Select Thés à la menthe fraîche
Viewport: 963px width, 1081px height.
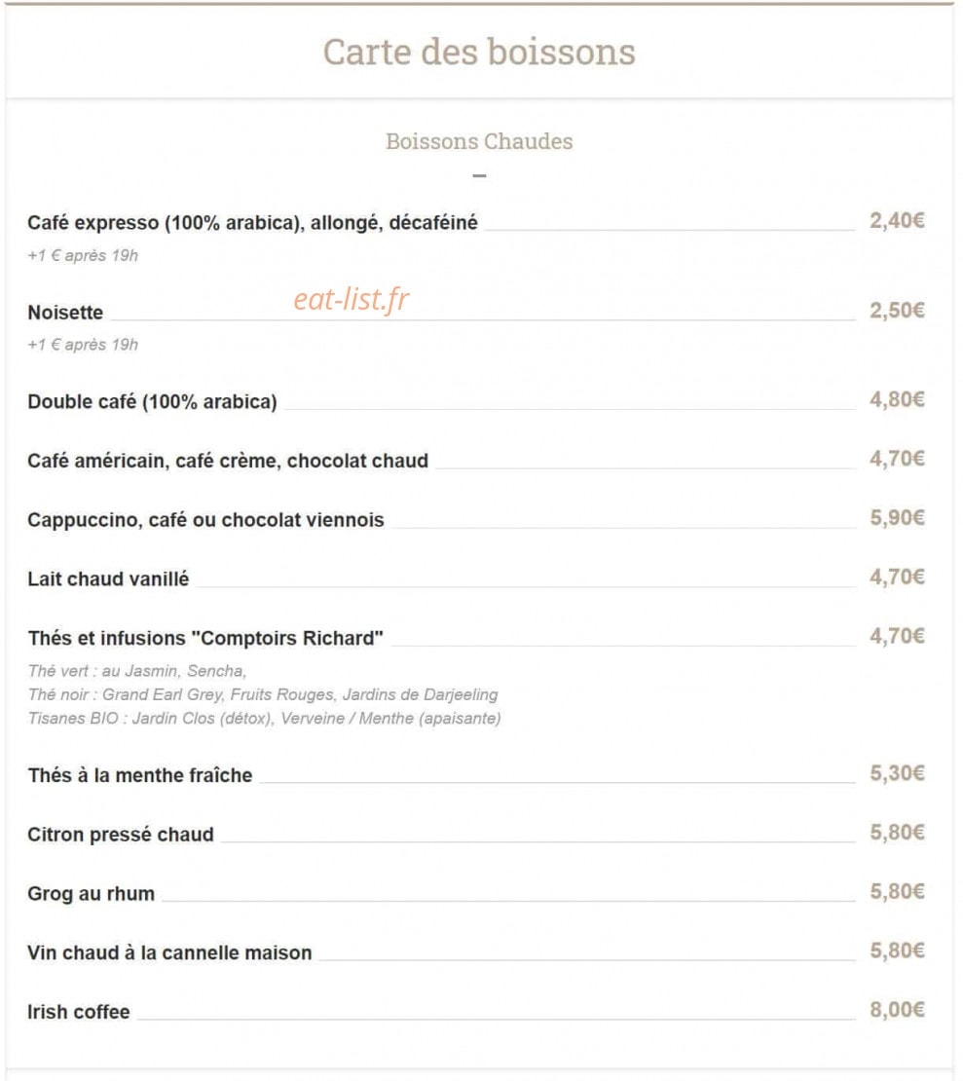point(140,775)
